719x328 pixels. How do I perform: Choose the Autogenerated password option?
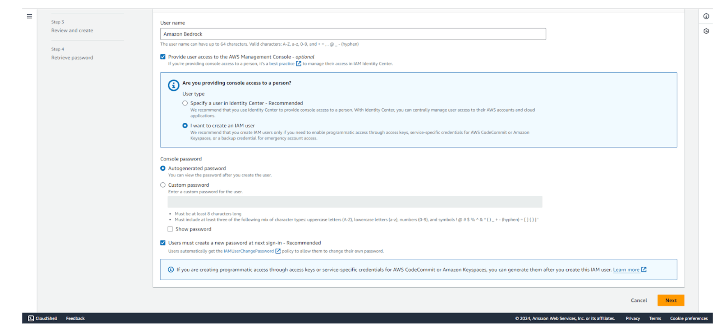(163, 168)
